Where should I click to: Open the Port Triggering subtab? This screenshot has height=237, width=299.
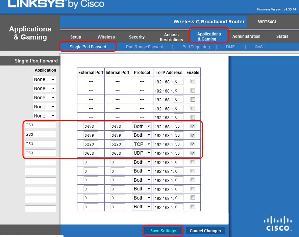(x=196, y=47)
